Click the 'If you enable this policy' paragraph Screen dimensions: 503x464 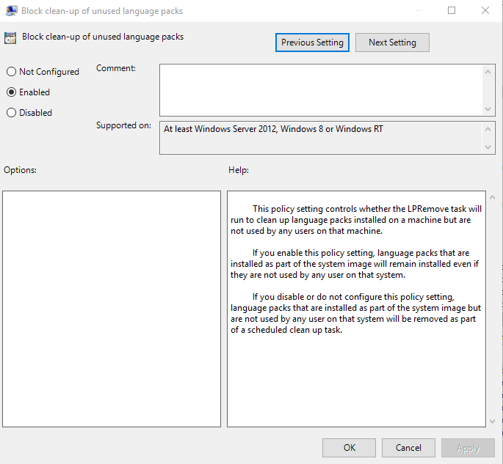[x=355, y=264]
